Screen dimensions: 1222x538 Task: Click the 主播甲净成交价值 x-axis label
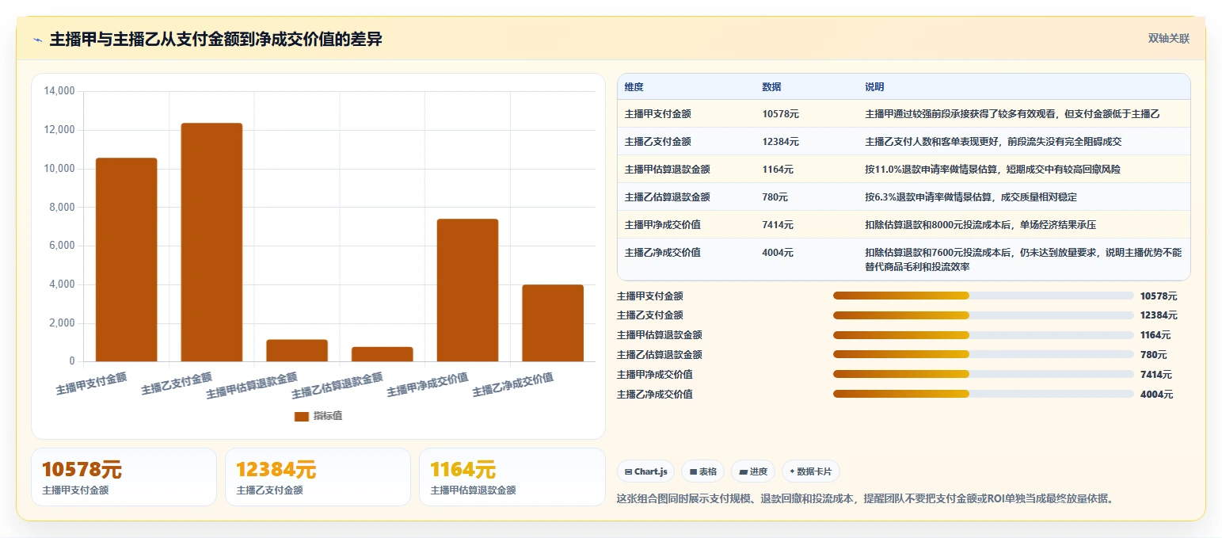click(x=428, y=384)
